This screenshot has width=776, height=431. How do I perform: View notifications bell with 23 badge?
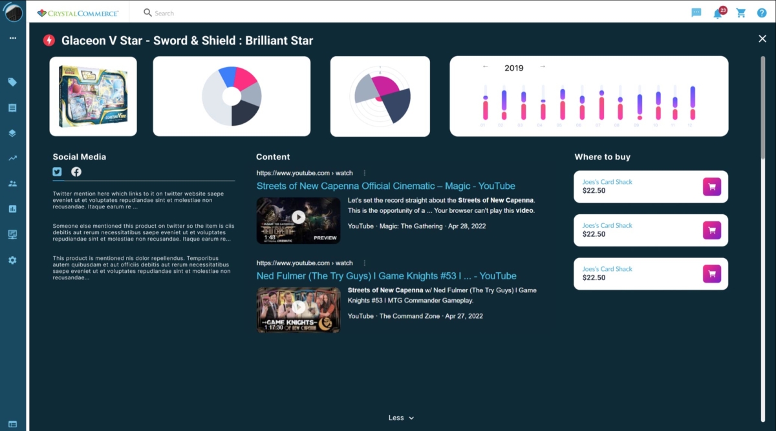pyautogui.click(x=719, y=13)
